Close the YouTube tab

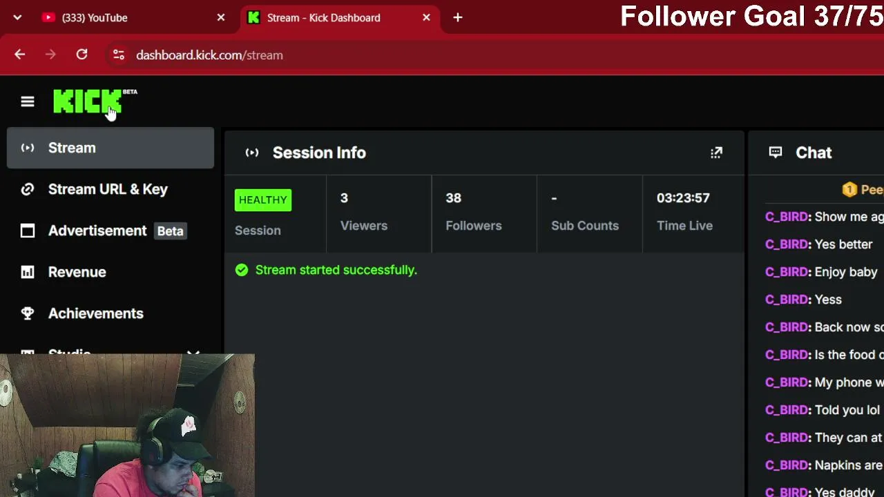point(221,17)
